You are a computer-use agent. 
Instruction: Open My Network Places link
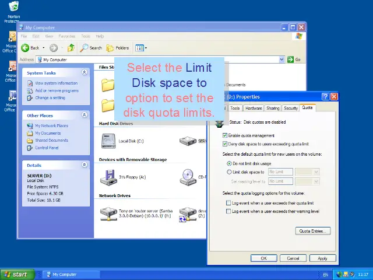point(52,125)
